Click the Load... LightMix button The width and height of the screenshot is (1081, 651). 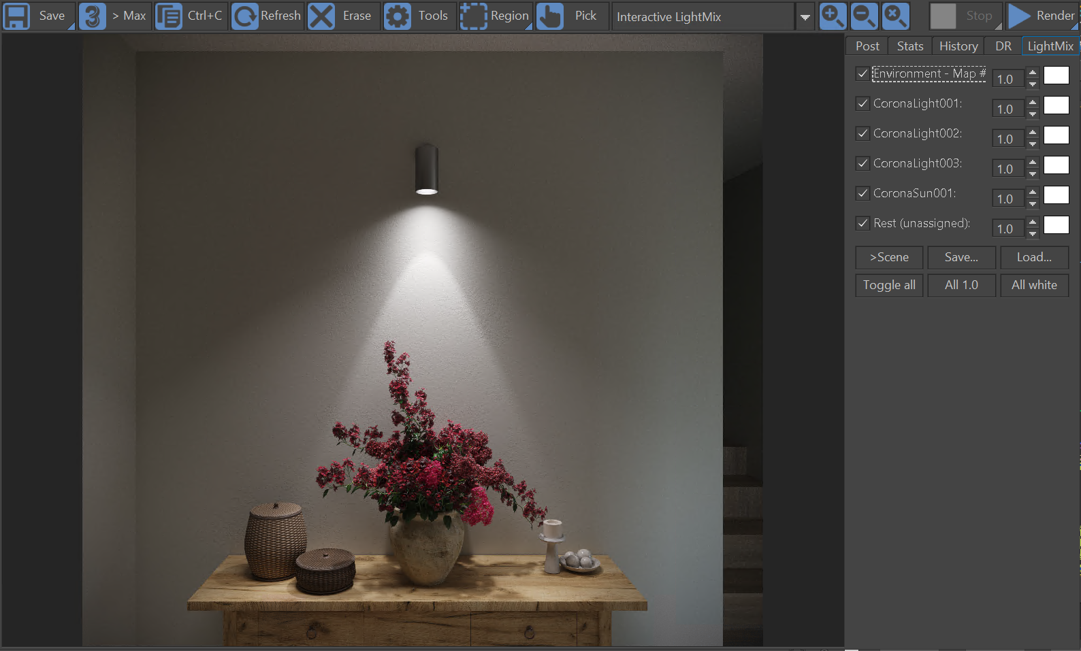coord(1034,257)
